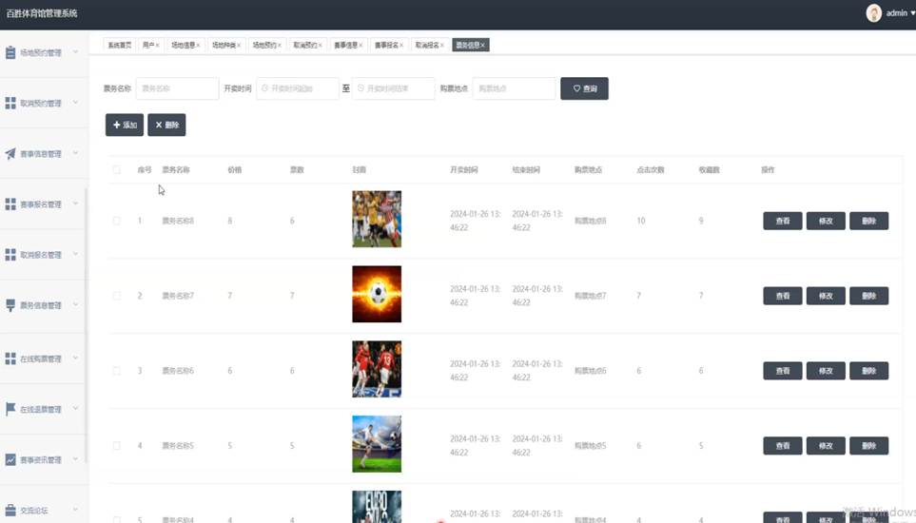This screenshot has height=523, width=916.
Task: Open the admin user dropdown arrow
Action: coord(912,13)
